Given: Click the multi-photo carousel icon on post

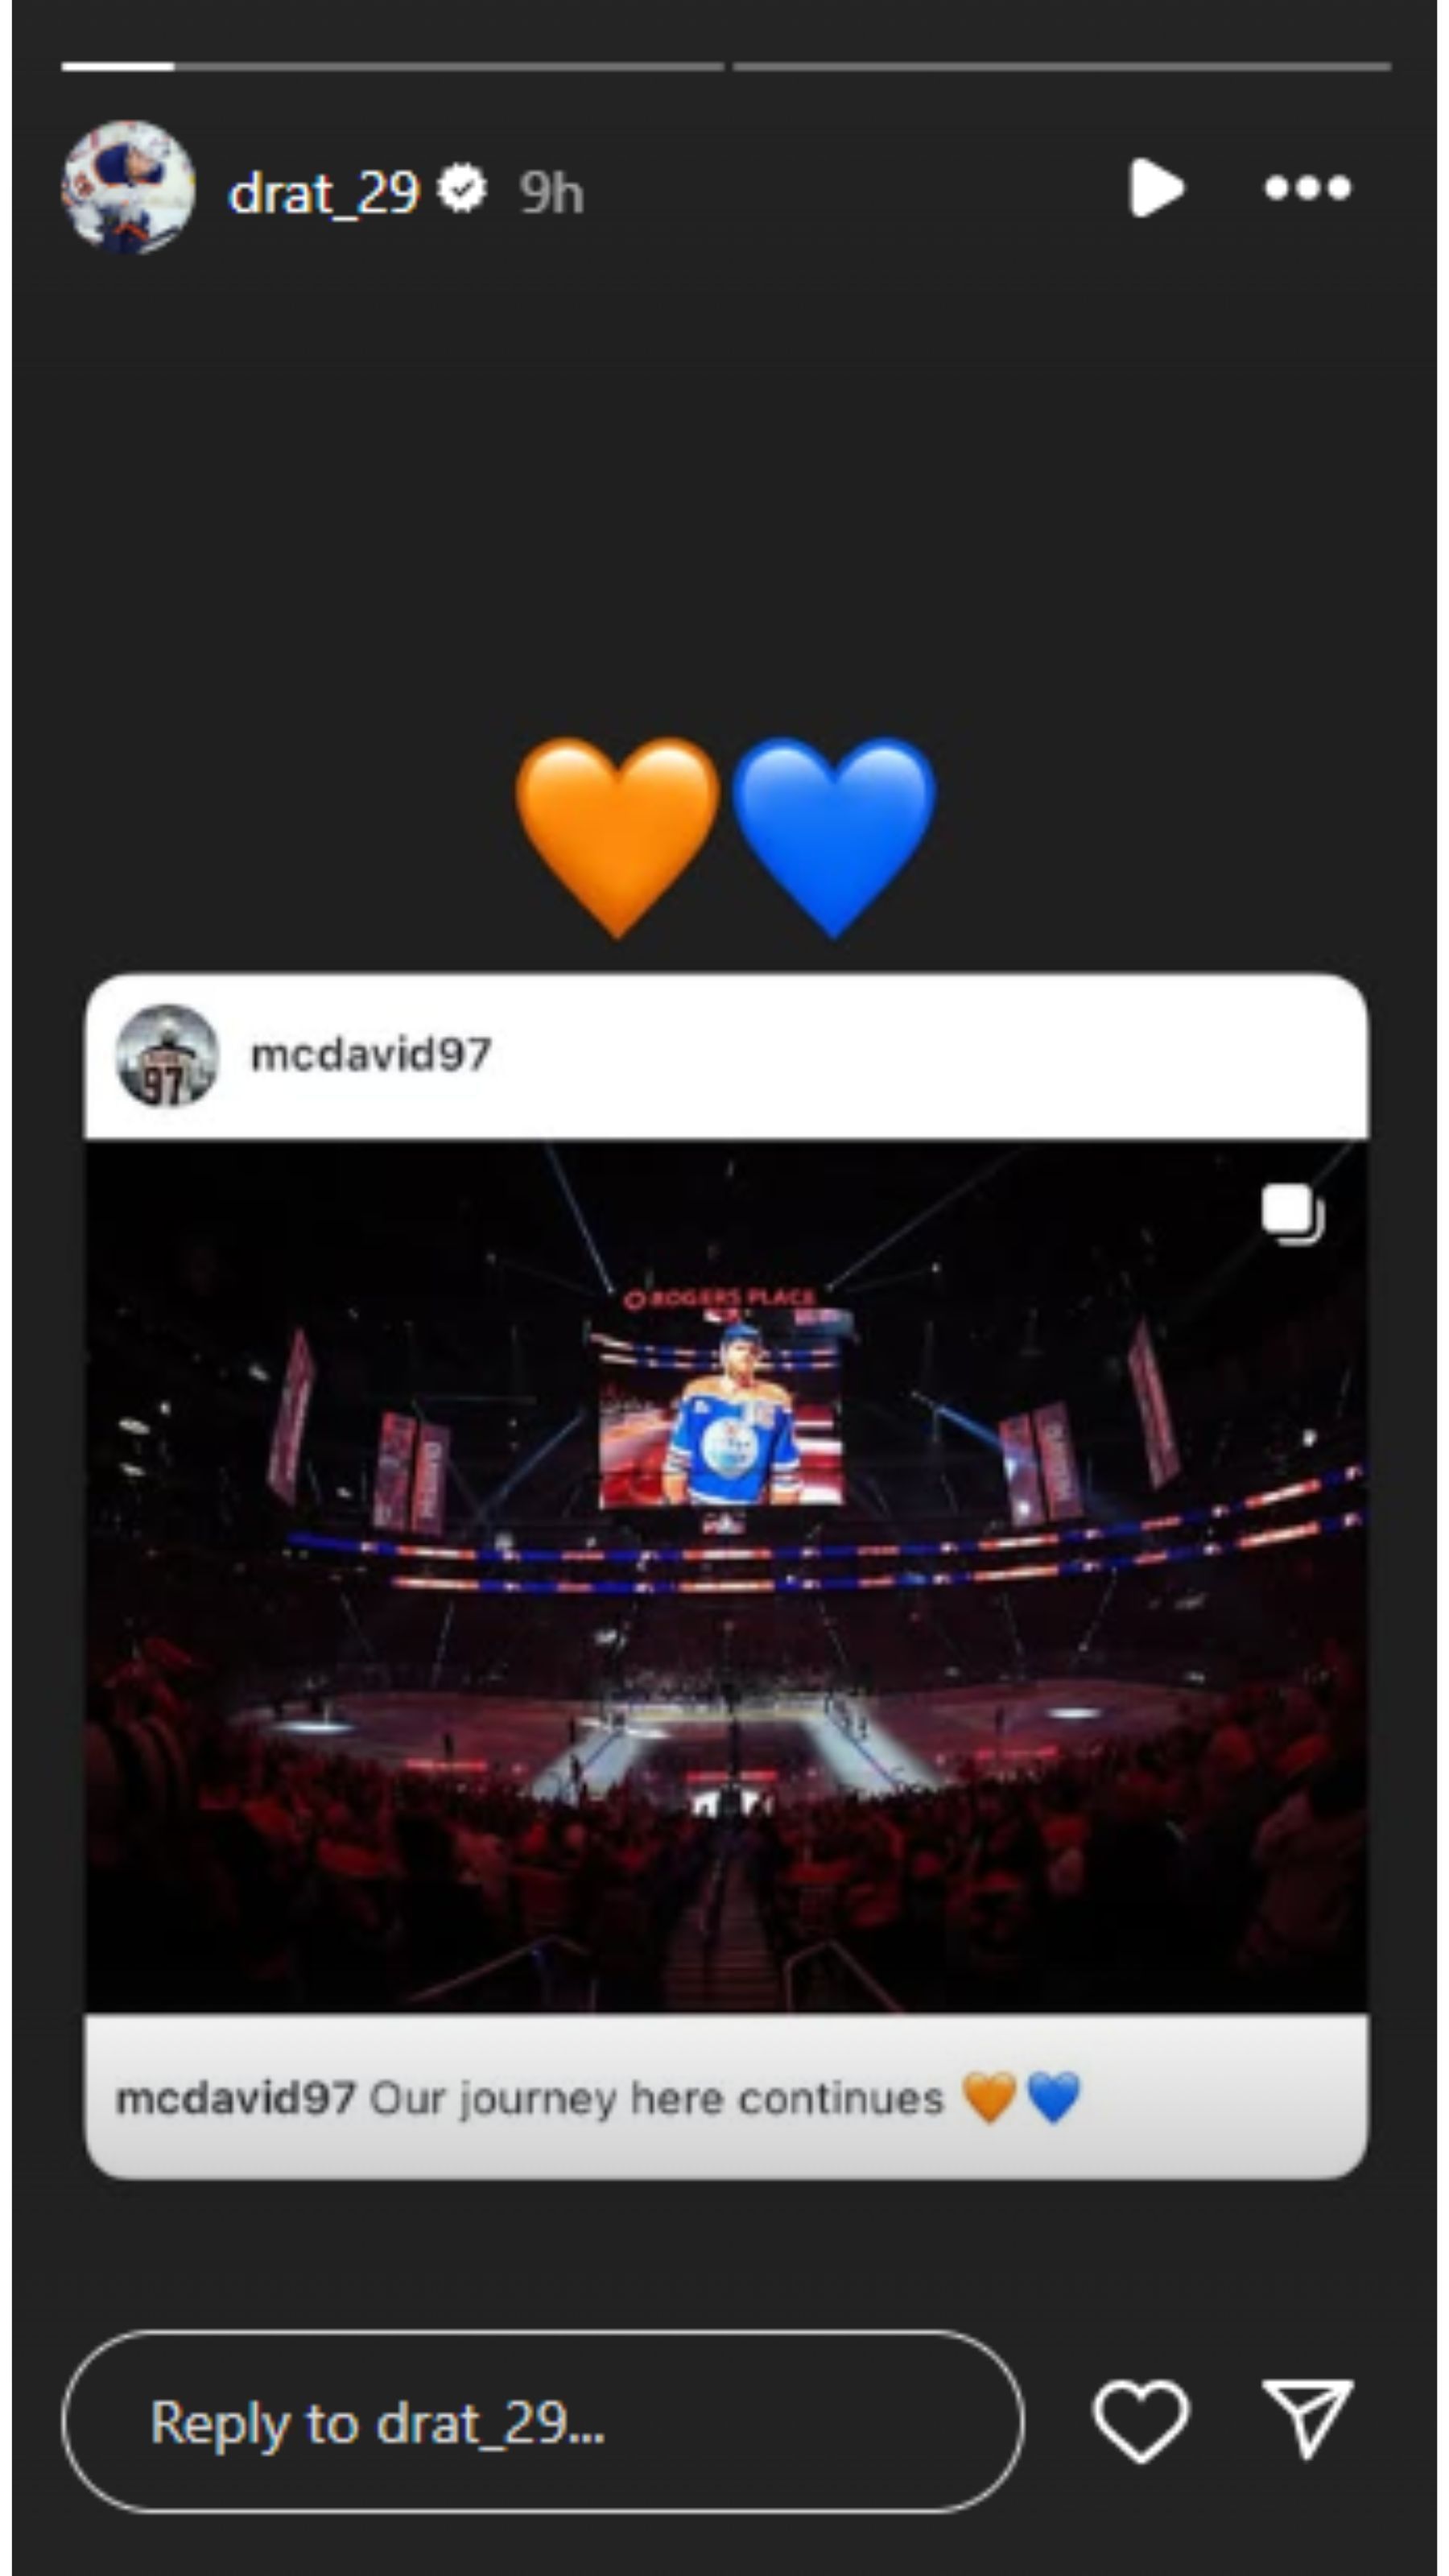Looking at the screenshot, I should pyautogui.click(x=1293, y=1214).
